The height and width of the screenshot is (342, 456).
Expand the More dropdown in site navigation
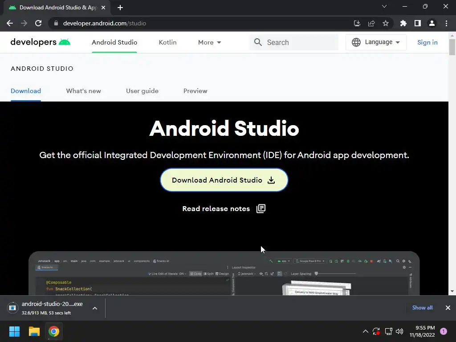[x=209, y=42]
